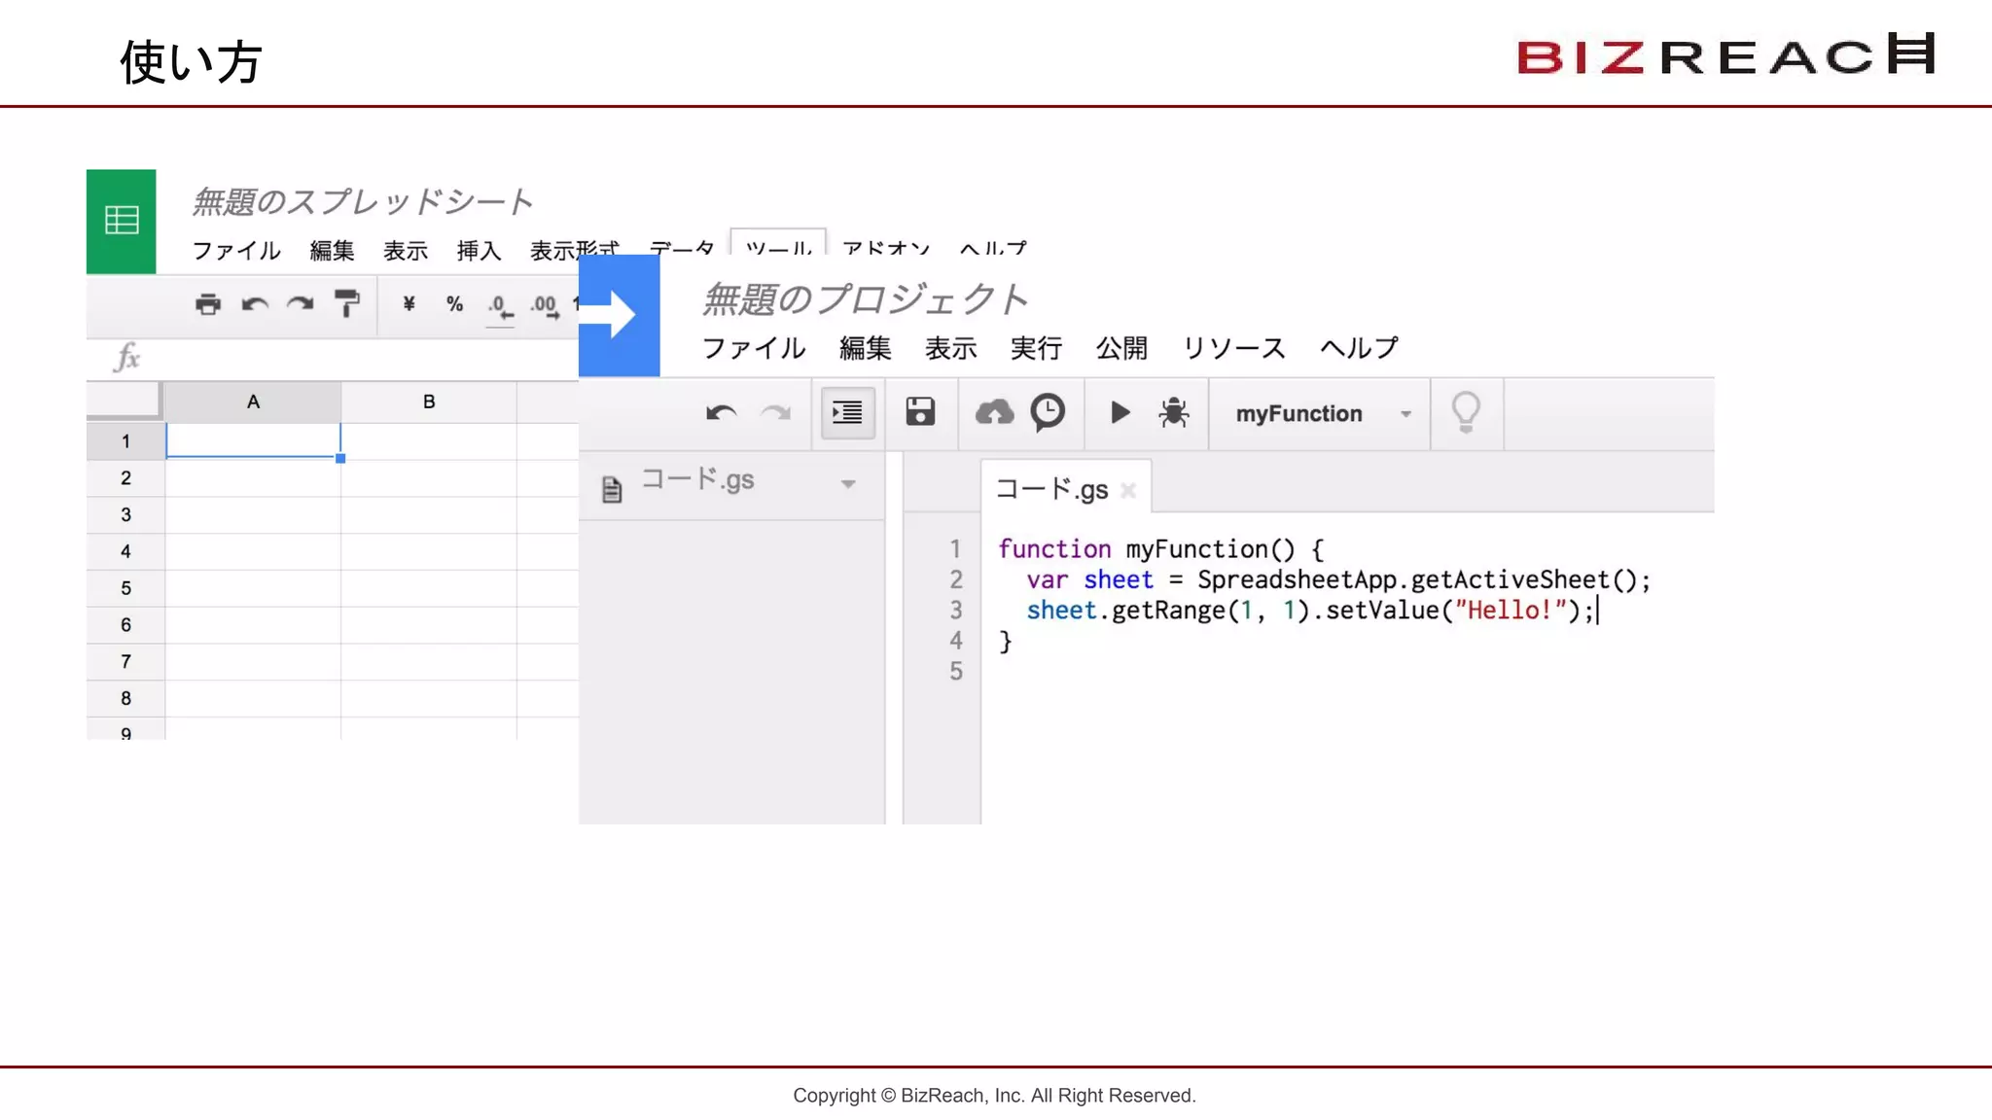Open the 実行 menu in script editor
Viewport: 1992px width, 1120px height.
click(x=1035, y=348)
